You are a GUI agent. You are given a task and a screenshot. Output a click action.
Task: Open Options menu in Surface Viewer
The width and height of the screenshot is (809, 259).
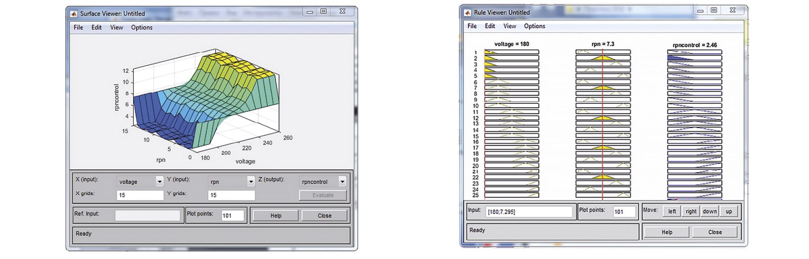[x=142, y=28]
